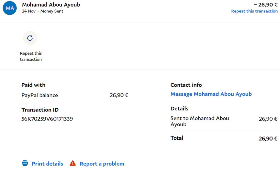Click the − 26,90 € amount in the header
Viewport: 280px width, 169px height.
pos(265,5)
